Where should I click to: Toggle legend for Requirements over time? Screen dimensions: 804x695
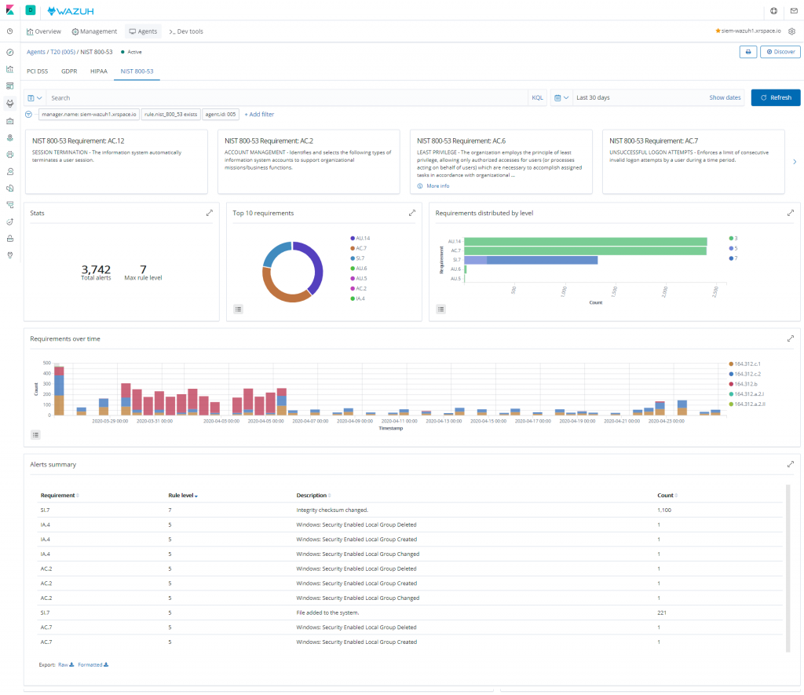point(35,435)
